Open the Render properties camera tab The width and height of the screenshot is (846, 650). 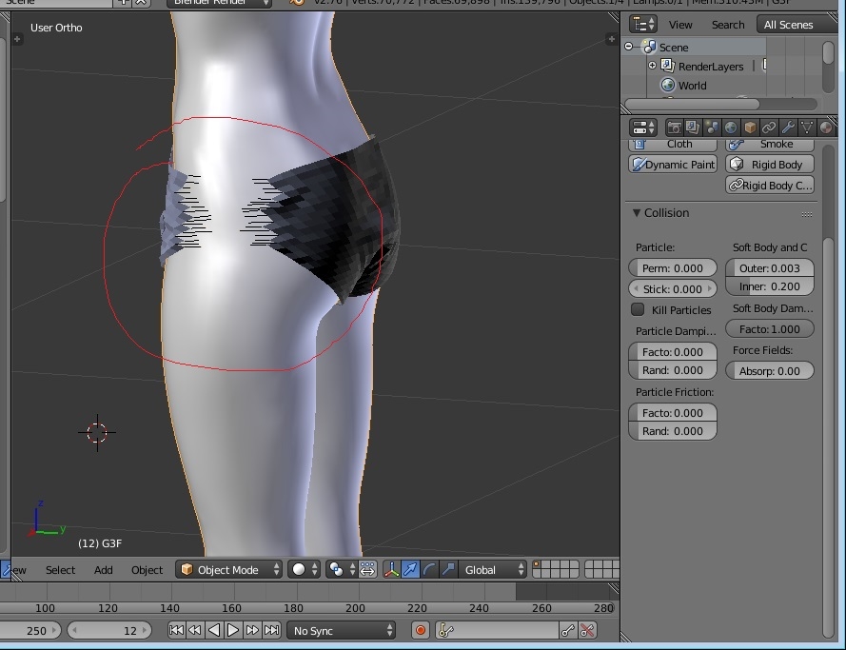pyautogui.click(x=674, y=128)
